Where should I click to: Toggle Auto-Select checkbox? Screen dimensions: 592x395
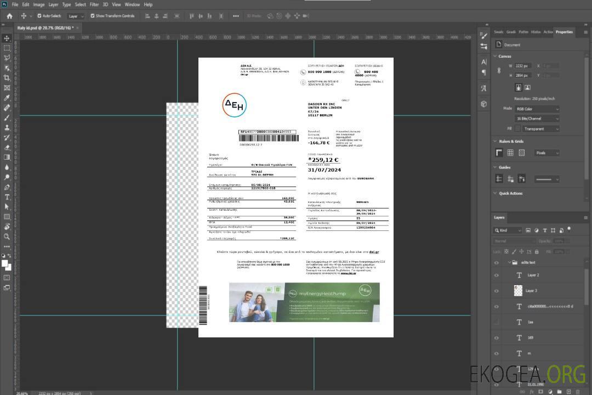(39, 16)
